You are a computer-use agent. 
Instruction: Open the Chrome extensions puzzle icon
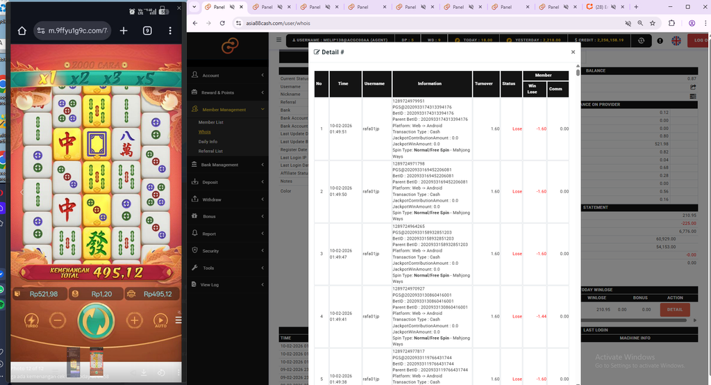(x=672, y=23)
